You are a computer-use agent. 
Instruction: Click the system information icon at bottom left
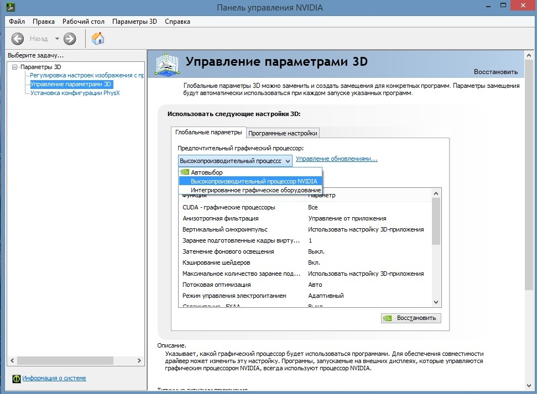tap(17, 379)
